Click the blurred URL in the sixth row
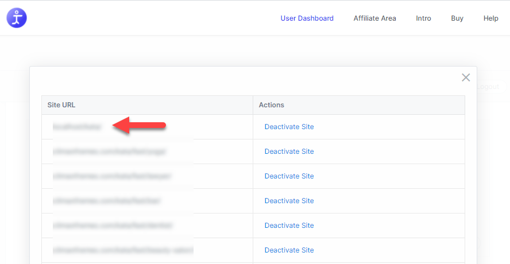The image size is (510, 264). [x=122, y=250]
